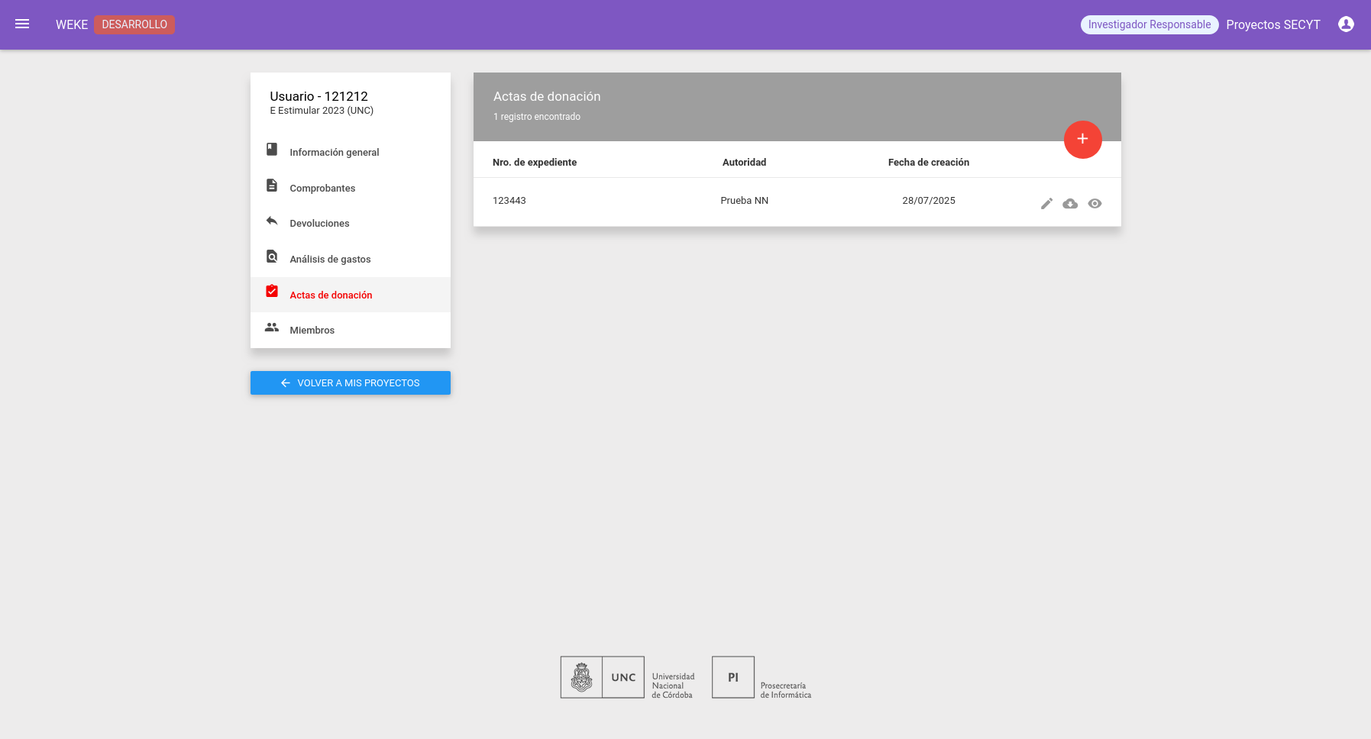Open the user account icon
This screenshot has height=739, width=1371.
tap(1346, 24)
